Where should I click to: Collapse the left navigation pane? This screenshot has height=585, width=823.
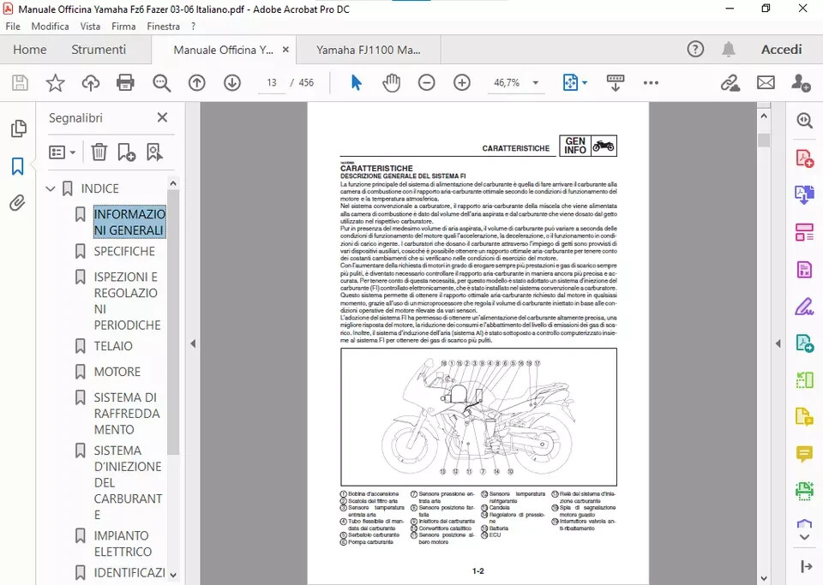(193, 343)
